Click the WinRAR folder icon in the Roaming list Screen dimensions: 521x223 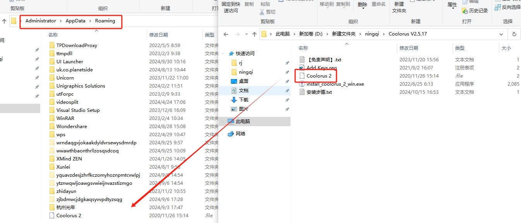52,118
